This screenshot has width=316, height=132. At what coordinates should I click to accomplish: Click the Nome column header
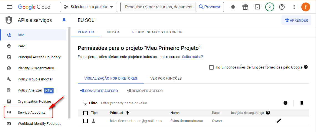(x=175, y=113)
